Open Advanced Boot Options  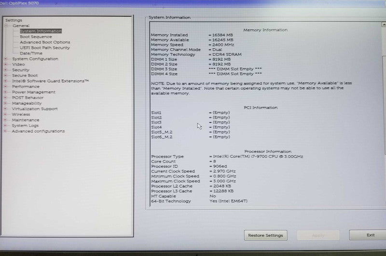click(45, 42)
